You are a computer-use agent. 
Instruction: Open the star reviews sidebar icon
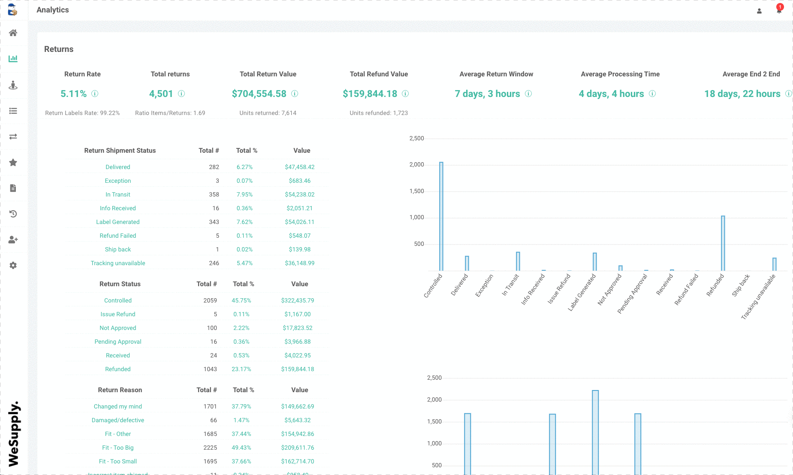pyautogui.click(x=13, y=162)
